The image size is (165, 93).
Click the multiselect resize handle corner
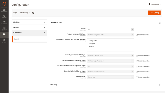click(x=134, y=51)
